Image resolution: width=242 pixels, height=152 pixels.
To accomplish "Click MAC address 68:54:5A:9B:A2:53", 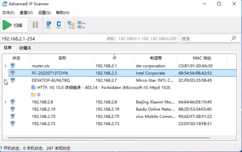I will (195, 73).
